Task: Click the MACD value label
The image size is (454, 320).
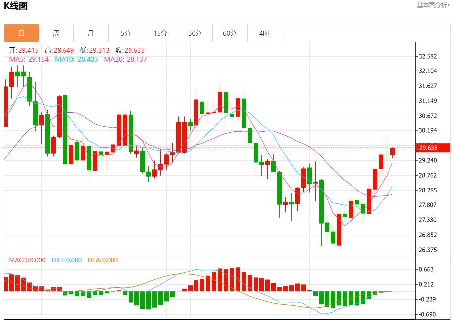Action: [27, 260]
